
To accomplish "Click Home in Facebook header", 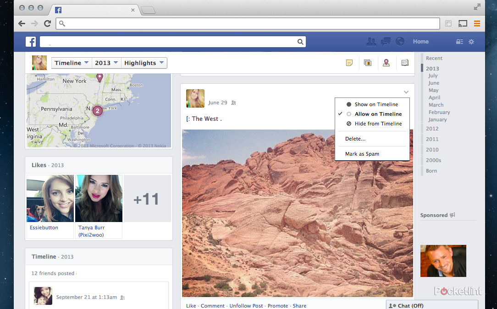I will click(420, 42).
